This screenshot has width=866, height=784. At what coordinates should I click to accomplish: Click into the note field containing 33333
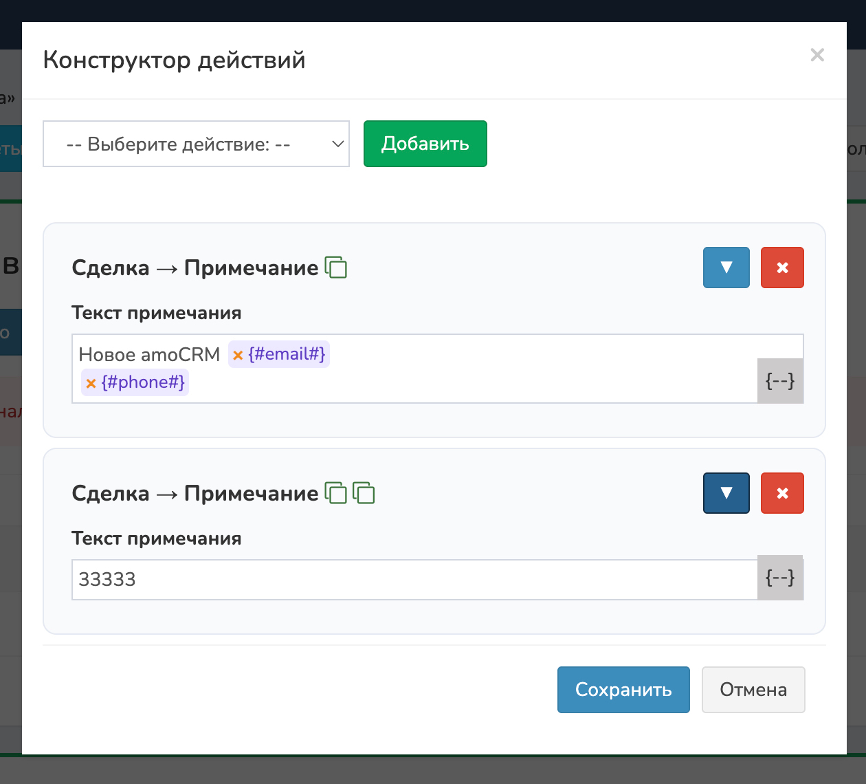412,580
